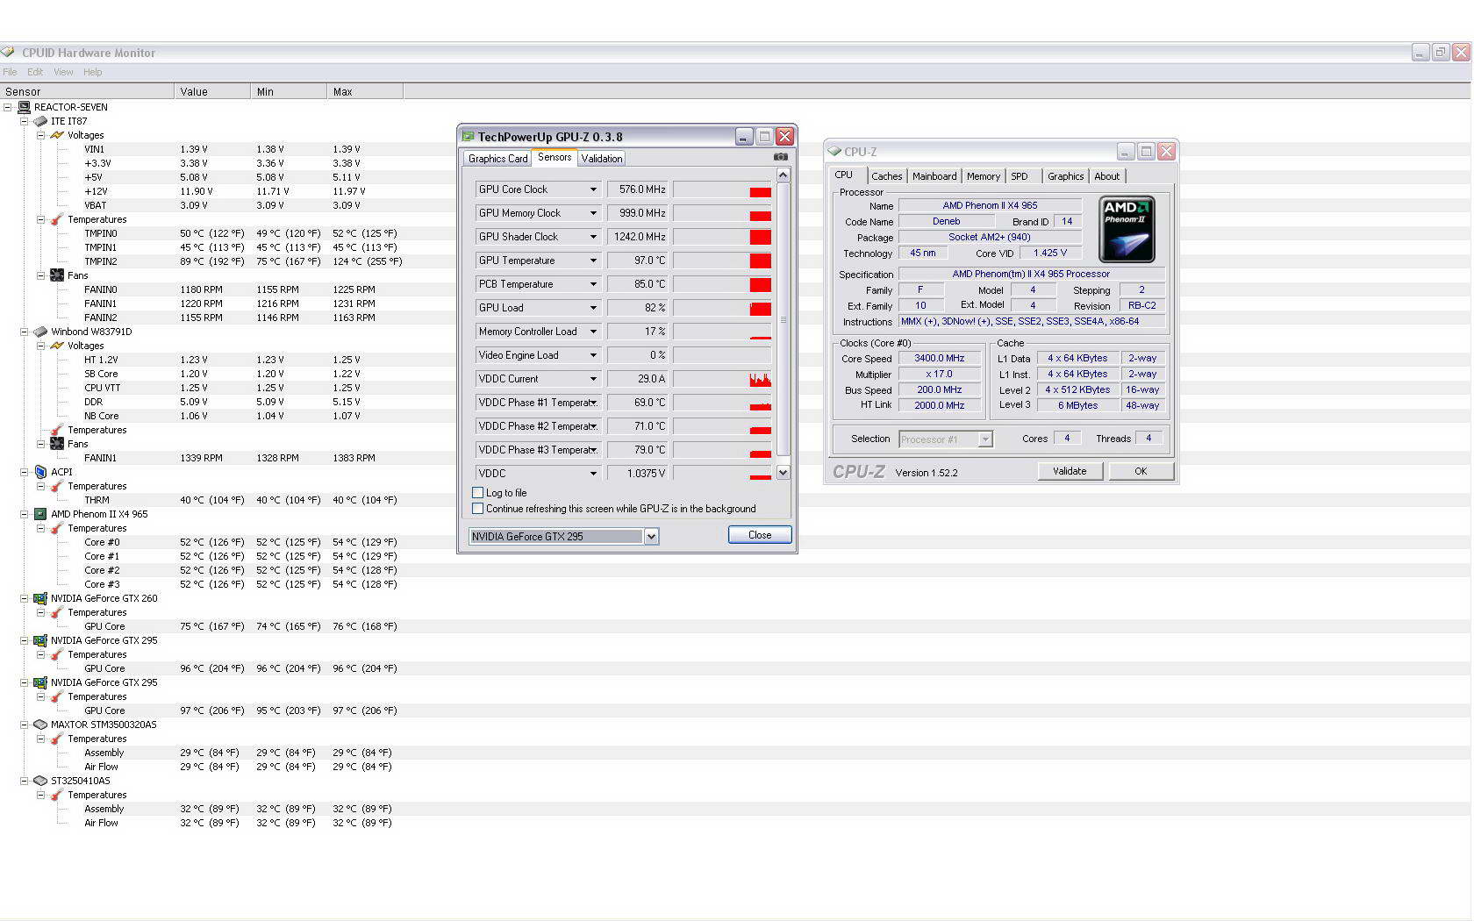Collapse the REACTOR-SEVEN tree node
This screenshot has width=1474, height=921.
click(8, 107)
